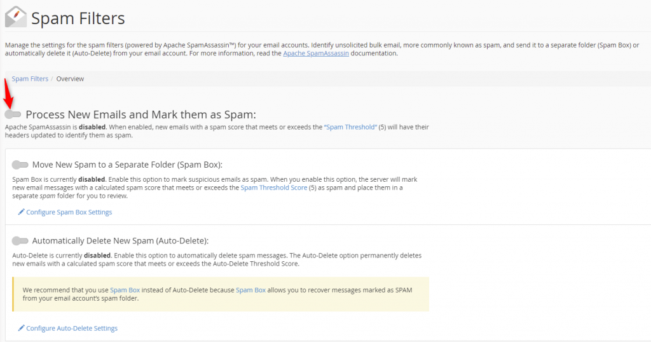
Task: Click the Spam Filters envelope icon
Action: (16, 18)
